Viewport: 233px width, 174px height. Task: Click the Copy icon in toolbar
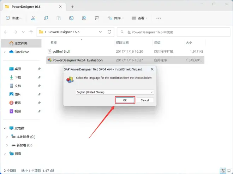tap(46, 18)
